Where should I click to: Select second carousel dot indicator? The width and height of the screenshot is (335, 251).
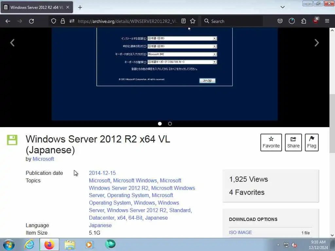(170, 124)
